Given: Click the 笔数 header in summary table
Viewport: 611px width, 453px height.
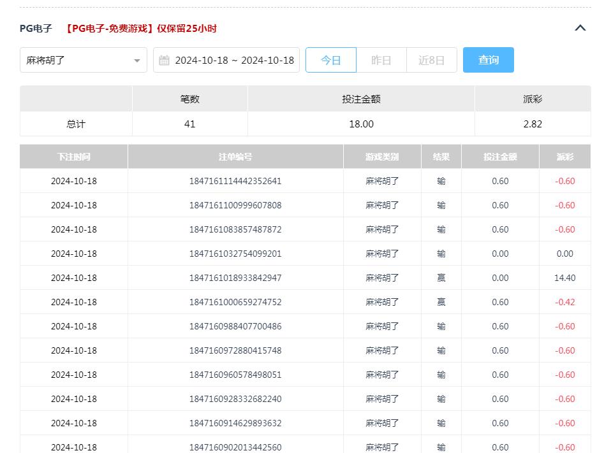Looking at the screenshot, I should (x=189, y=98).
